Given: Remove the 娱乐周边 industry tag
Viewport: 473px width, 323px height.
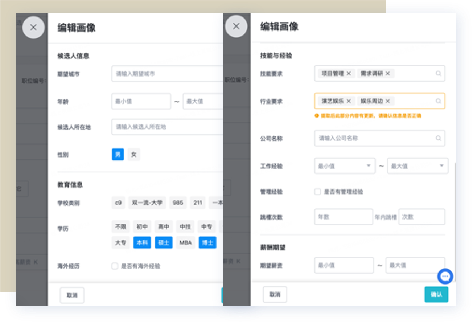Looking at the screenshot, I should [388, 101].
